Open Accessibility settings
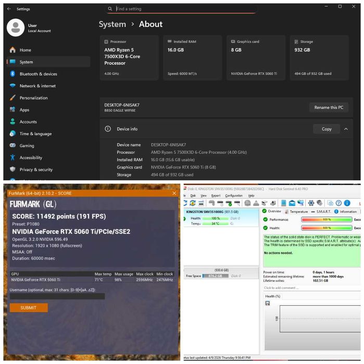 (31, 158)
